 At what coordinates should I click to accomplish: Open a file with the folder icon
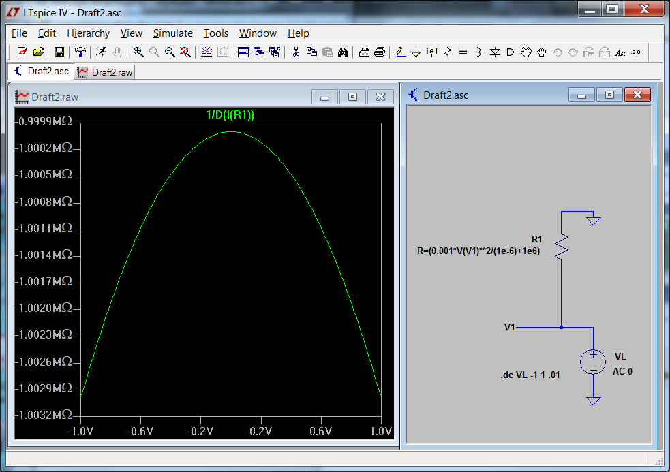point(38,52)
